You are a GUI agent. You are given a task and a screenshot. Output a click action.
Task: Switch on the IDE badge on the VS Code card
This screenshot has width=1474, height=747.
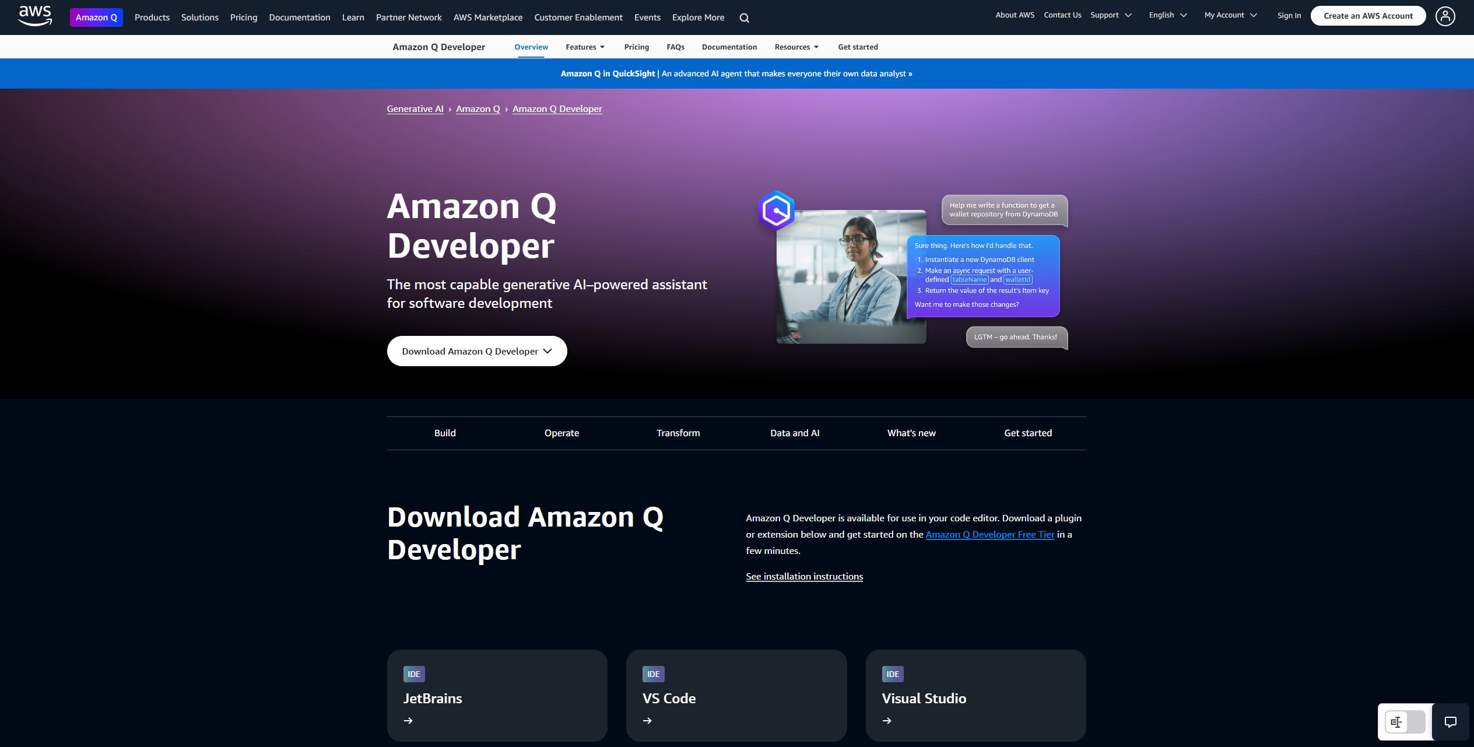652,674
